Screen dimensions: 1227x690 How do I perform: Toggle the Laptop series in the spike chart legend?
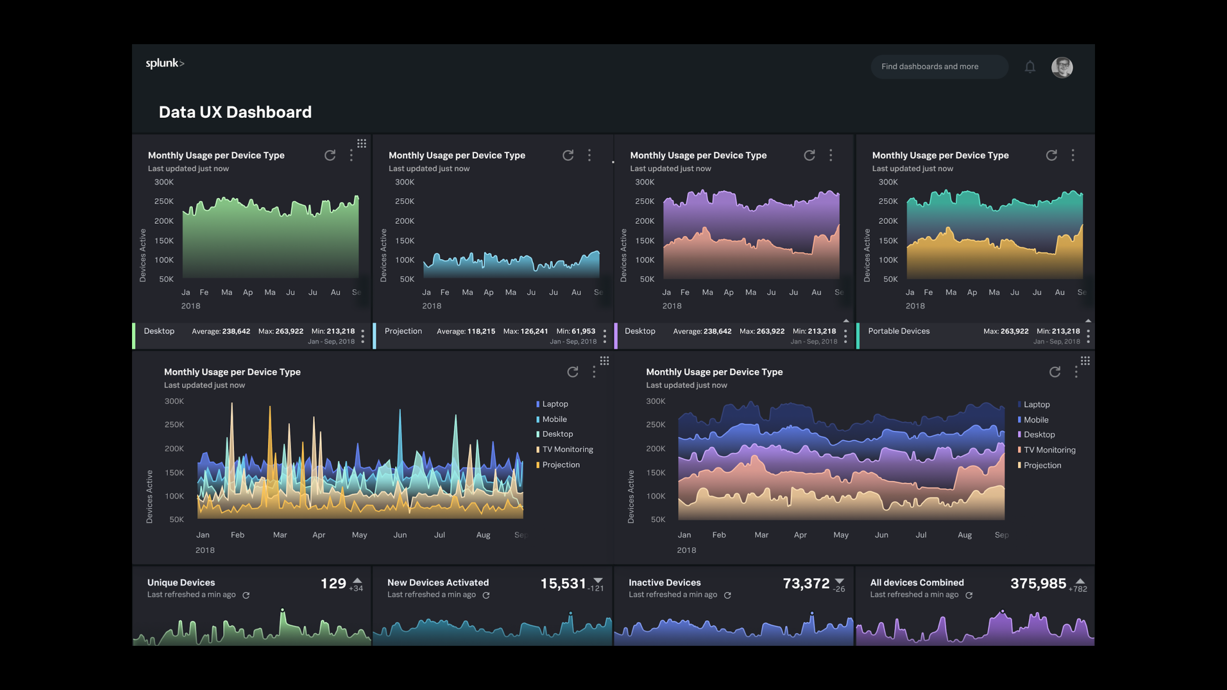(555, 404)
